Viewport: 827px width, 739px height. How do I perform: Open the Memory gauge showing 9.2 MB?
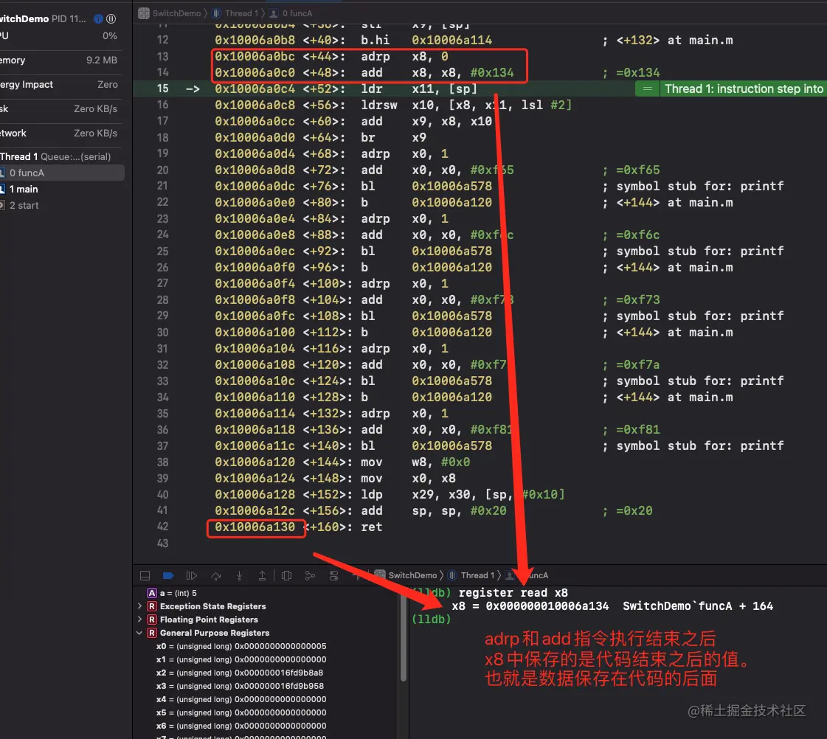[59, 60]
